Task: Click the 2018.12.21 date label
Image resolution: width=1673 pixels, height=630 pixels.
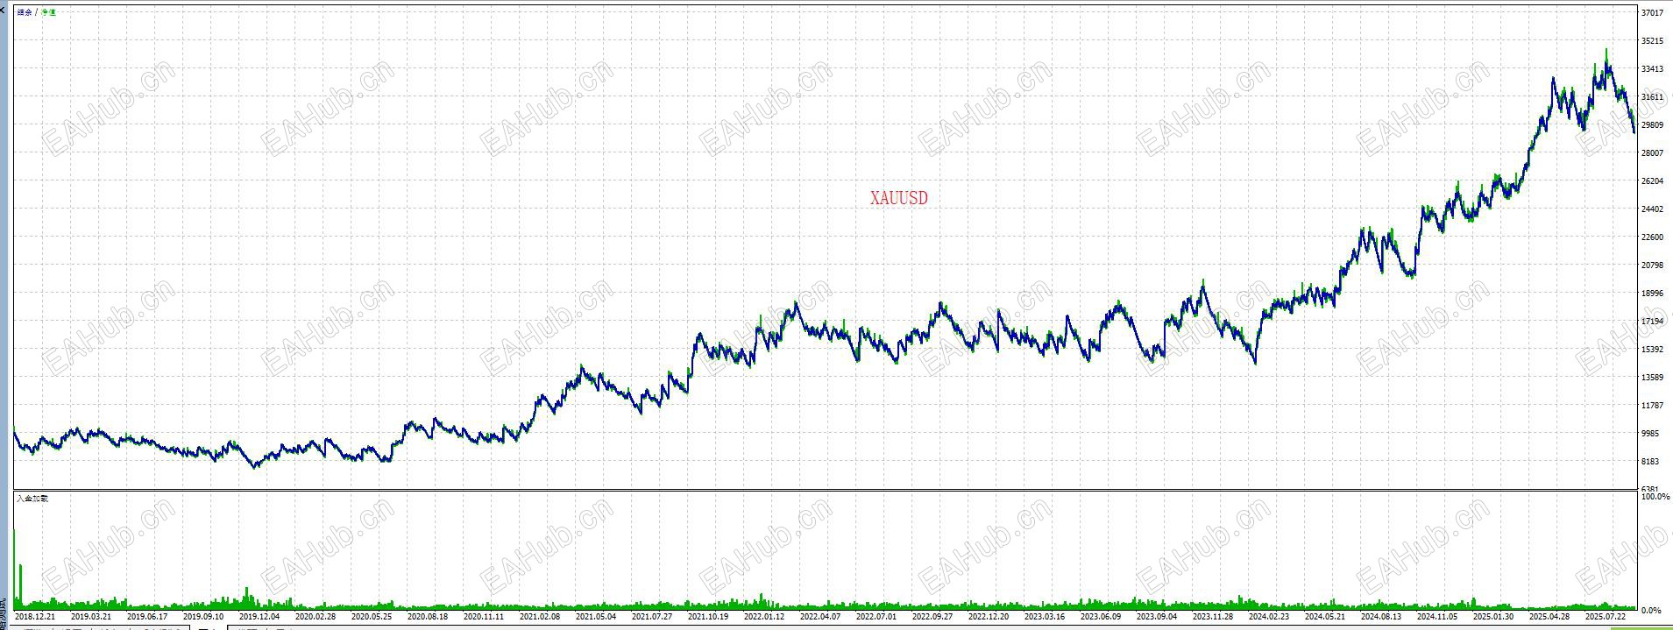Action: click(x=35, y=617)
